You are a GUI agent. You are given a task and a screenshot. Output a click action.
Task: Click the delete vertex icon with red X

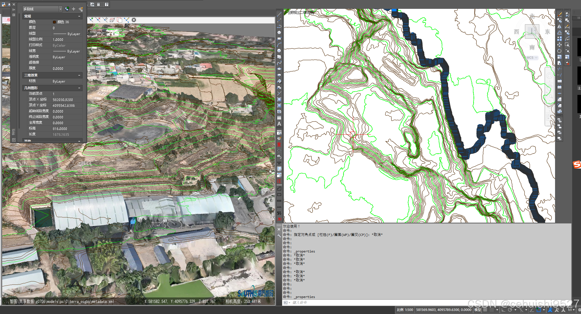[98, 20]
